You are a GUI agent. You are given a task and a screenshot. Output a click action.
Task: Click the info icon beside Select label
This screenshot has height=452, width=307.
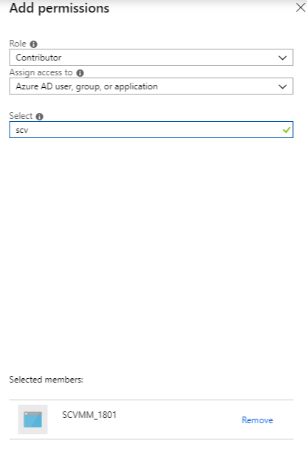pyautogui.click(x=39, y=117)
